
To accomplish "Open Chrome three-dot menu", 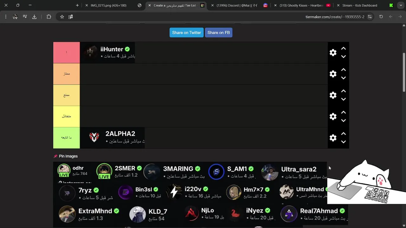I will 6,17.
